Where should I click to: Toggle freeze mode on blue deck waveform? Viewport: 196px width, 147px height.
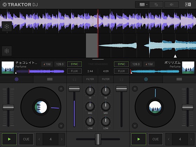(x=7, y=51)
